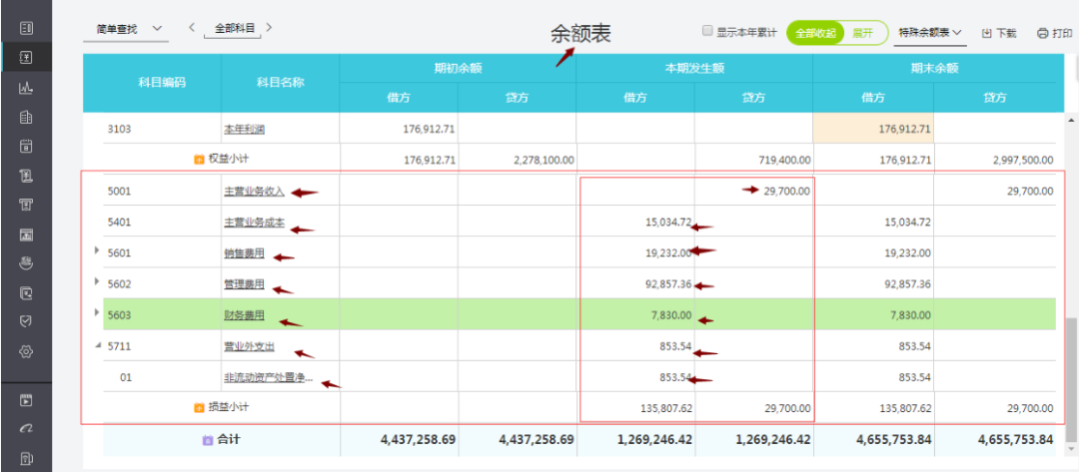Open the 销售费用 account link
This screenshot has width=1079, height=472.
coord(245,253)
